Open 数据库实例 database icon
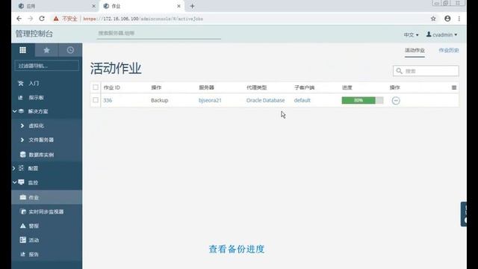Image resolution: width=478 pixels, height=269 pixels. click(23, 155)
